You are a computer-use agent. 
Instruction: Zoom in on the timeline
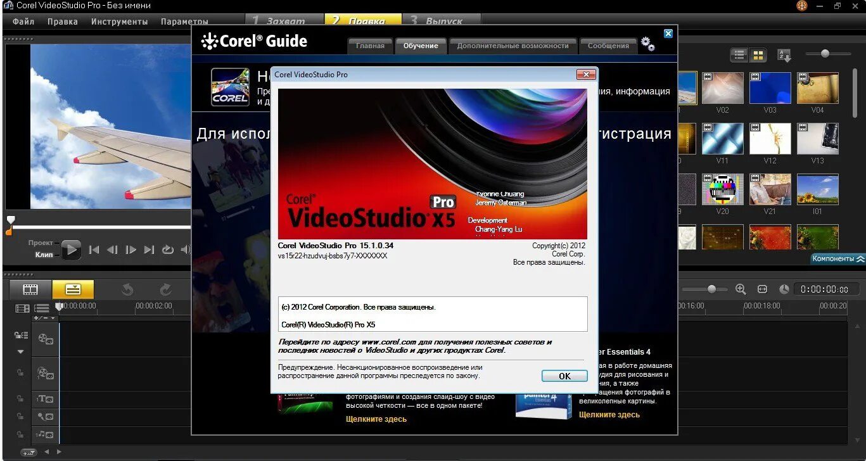click(x=741, y=289)
